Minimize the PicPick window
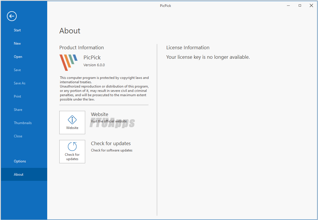Image resolution: width=318 pixels, height=220 pixels. coord(288,6)
